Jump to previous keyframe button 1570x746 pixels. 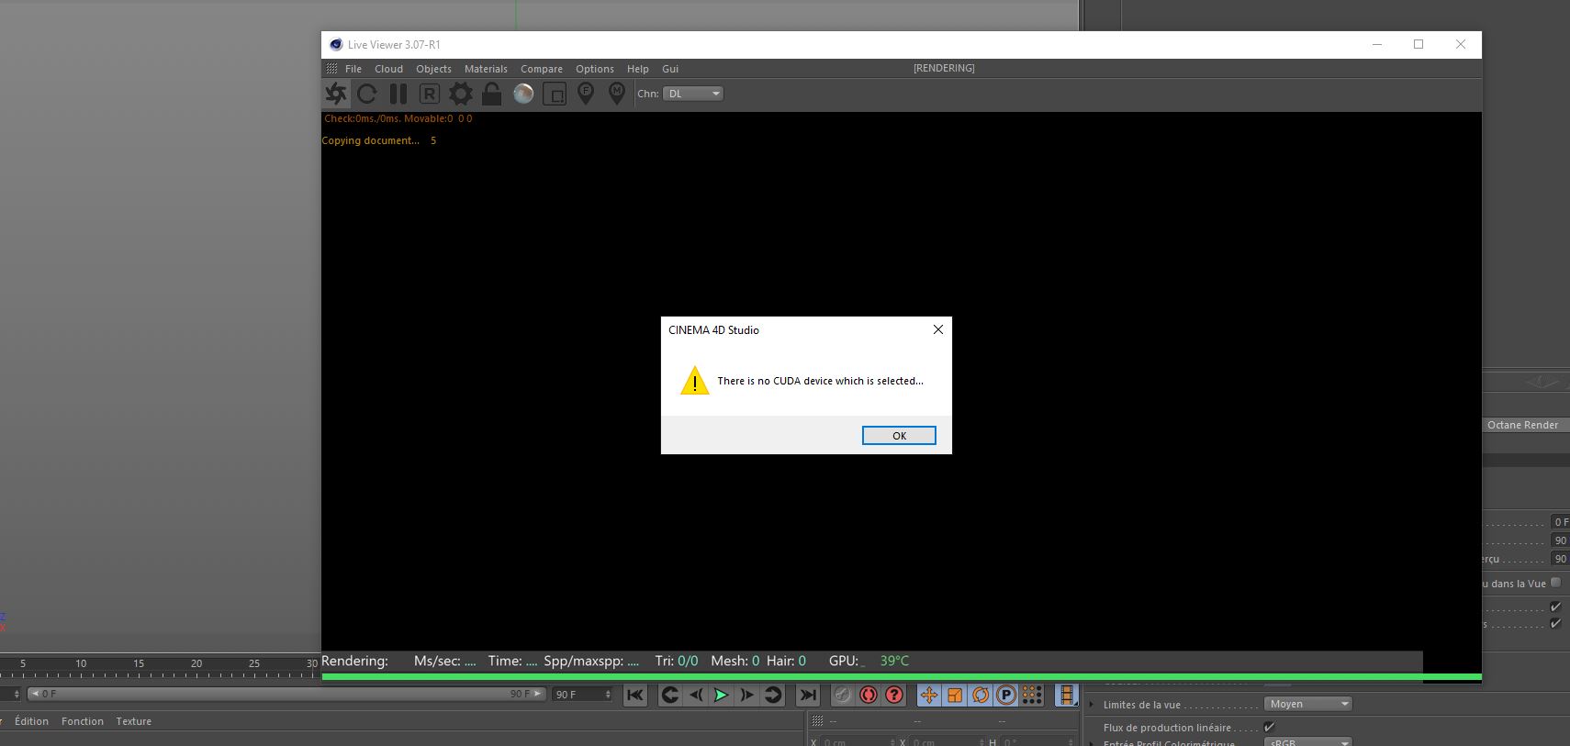tap(670, 696)
